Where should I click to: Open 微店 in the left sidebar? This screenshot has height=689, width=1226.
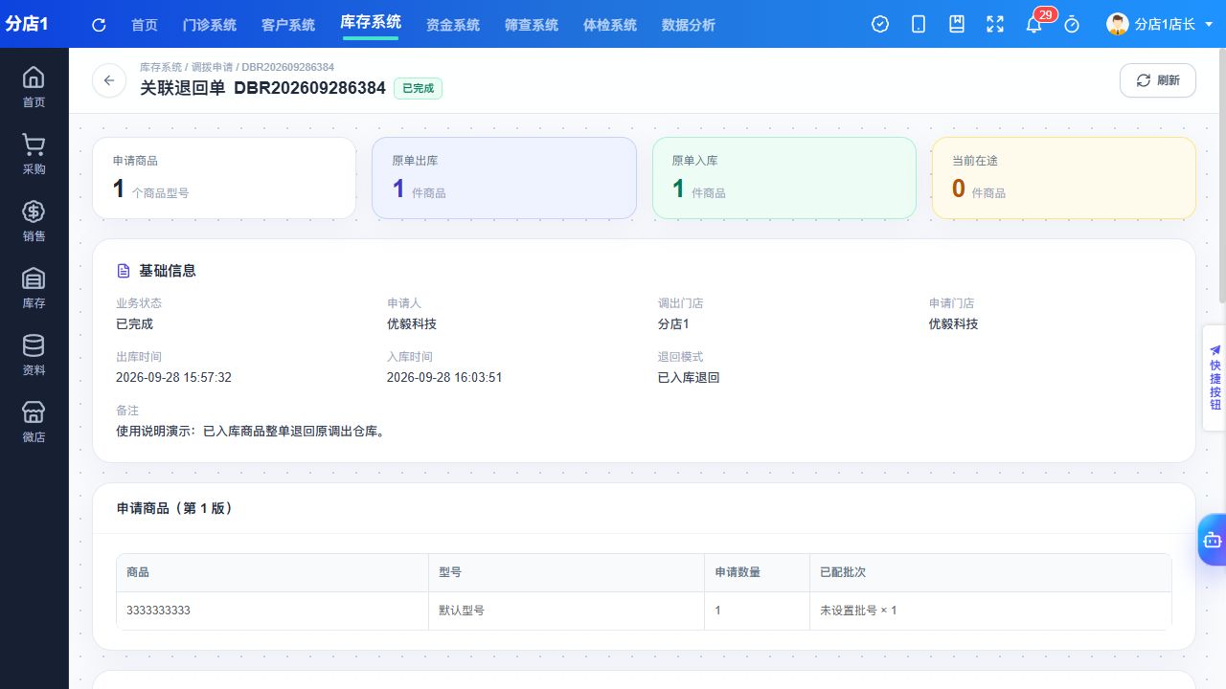[34, 422]
